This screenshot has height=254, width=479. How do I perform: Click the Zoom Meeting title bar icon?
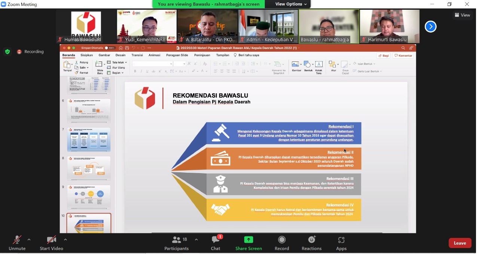pos(4,4)
